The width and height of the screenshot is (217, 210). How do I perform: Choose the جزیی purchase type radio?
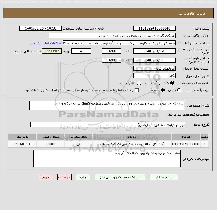(179, 90)
